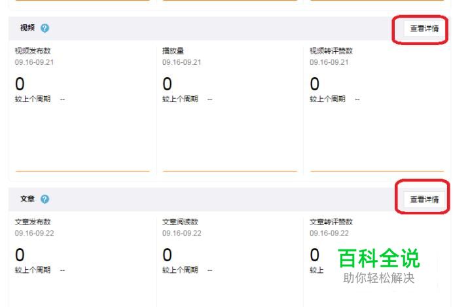
Task: Click the help icon beside 文章
Action: point(45,199)
